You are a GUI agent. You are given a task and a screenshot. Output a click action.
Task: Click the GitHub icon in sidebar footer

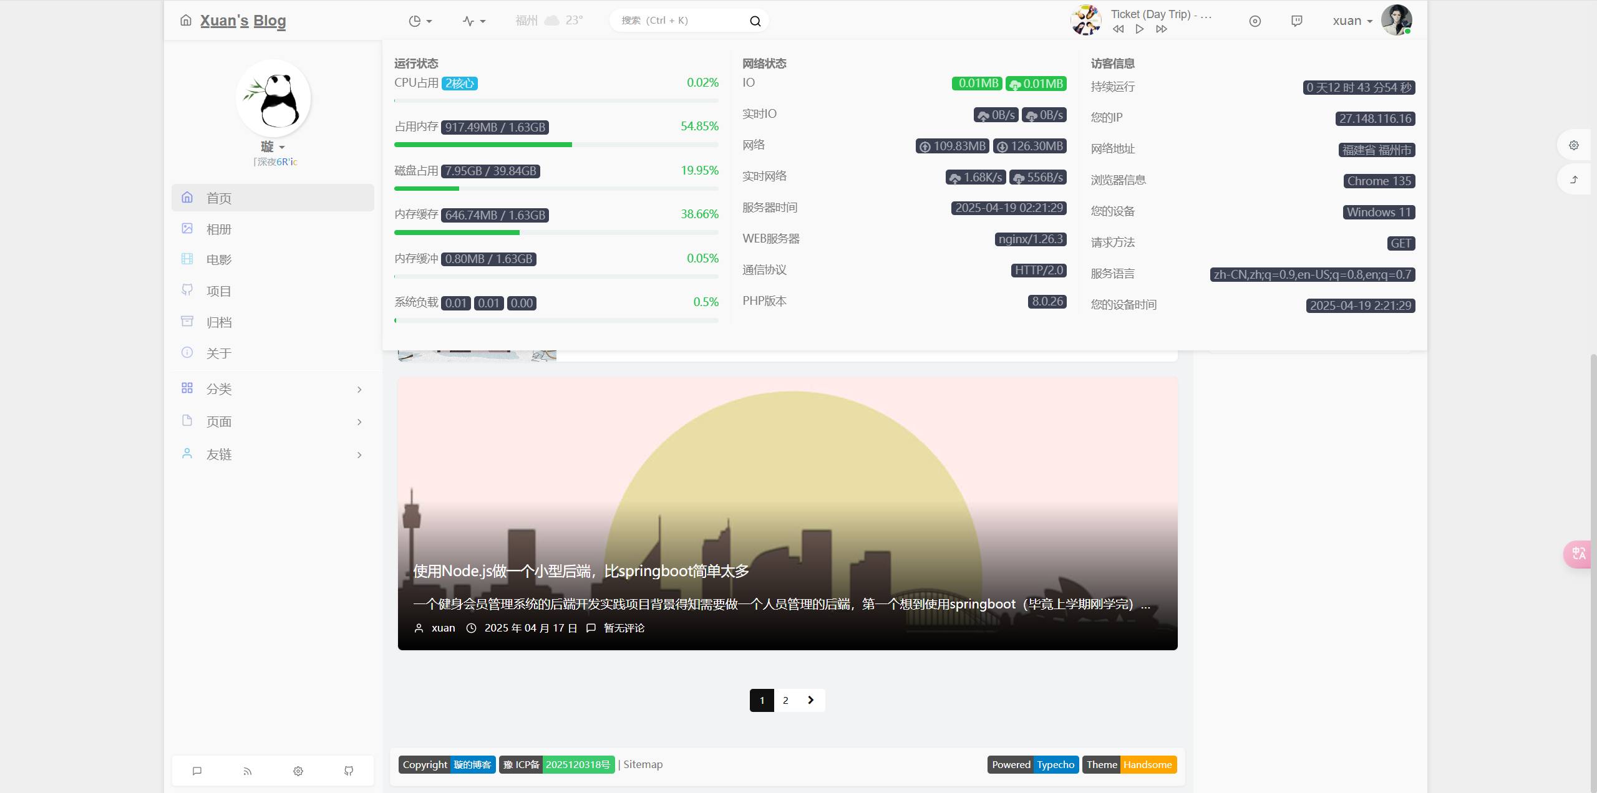pos(349,771)
